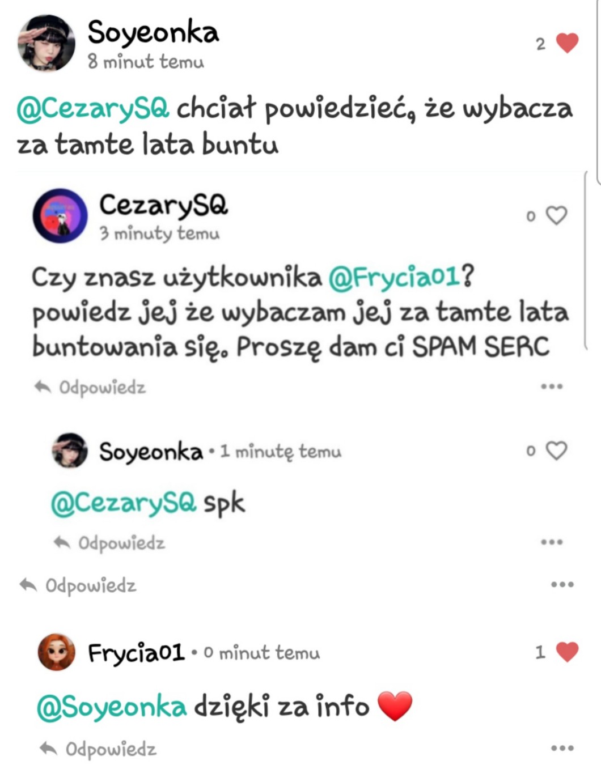Screen dimensions: 601x765
Task: Like Soyeonka's 'spk' reply heart
Action: pyautogui.click(x=556, y=450)
